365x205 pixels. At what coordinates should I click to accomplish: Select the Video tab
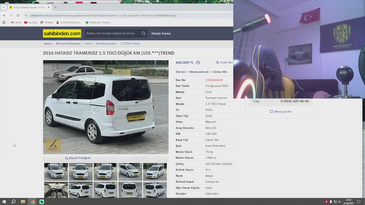pyautogui.click(x=141, y=158)
